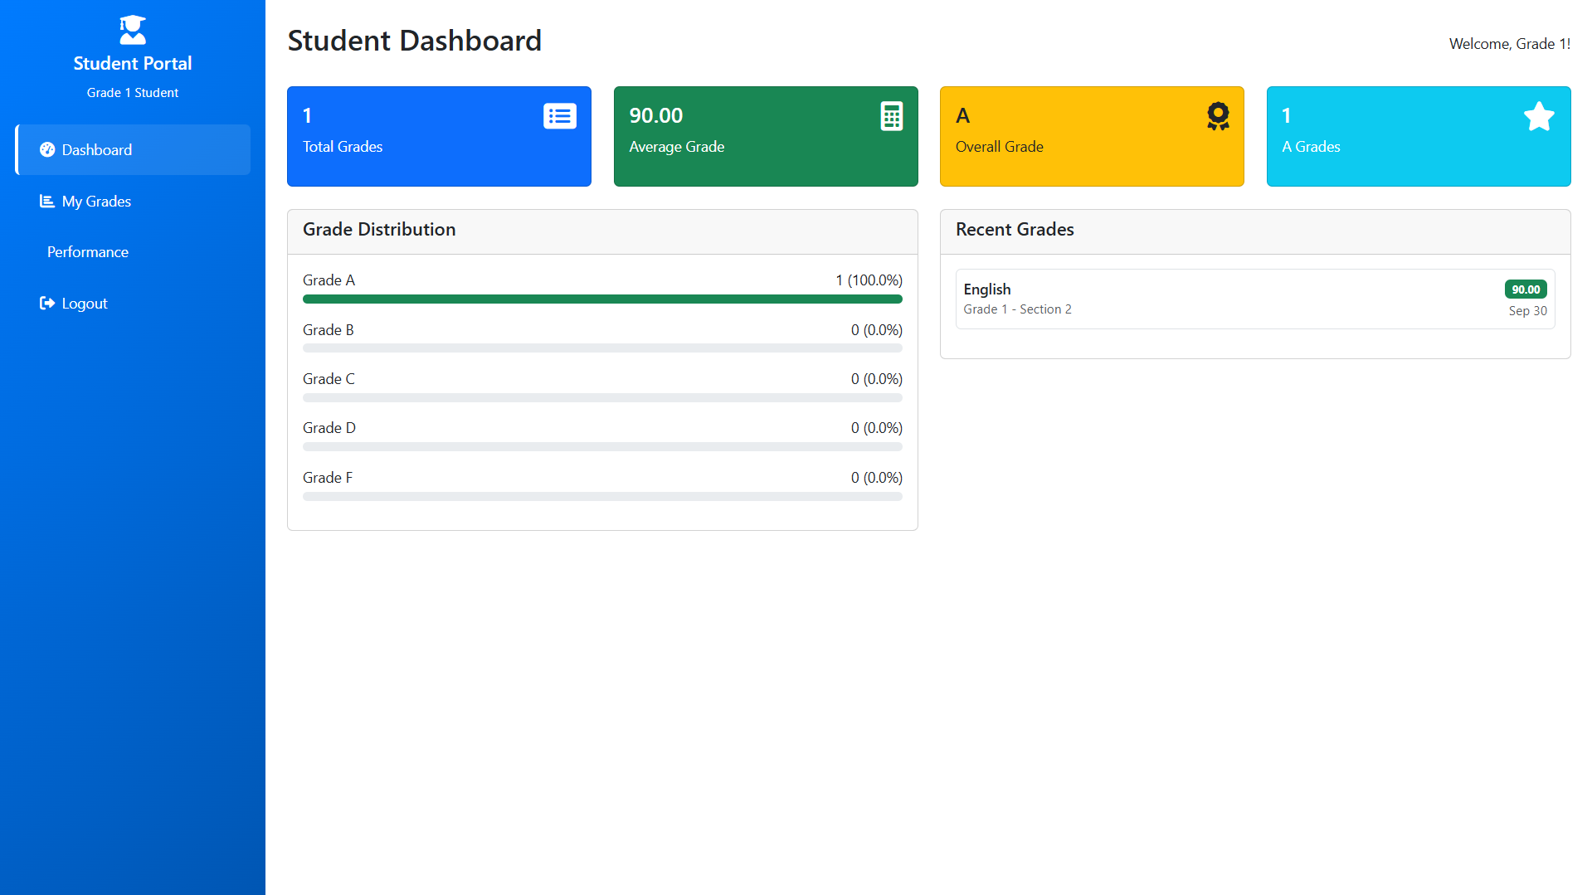Click the list icon on Total Grades card
1592x895 pixels.
(x=559, y=116)
